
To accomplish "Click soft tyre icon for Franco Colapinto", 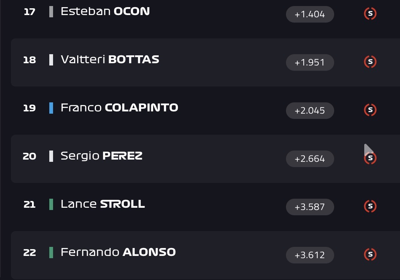I will tap(370, 110).
